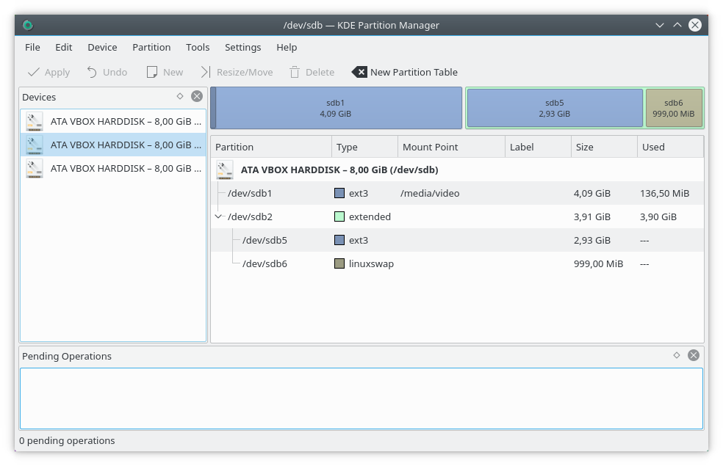The image size is (723, 466).
Task: Click the Apply checkmark toolbar icon
Action: click(x=34, y=72)
